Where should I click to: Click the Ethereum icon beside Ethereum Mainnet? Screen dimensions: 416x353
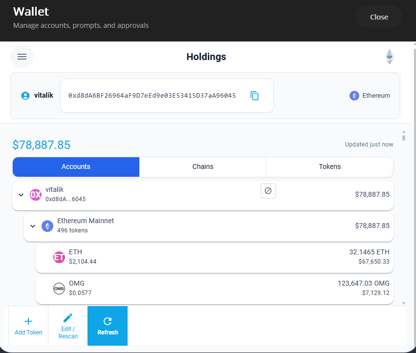click(x=47, y=226)
